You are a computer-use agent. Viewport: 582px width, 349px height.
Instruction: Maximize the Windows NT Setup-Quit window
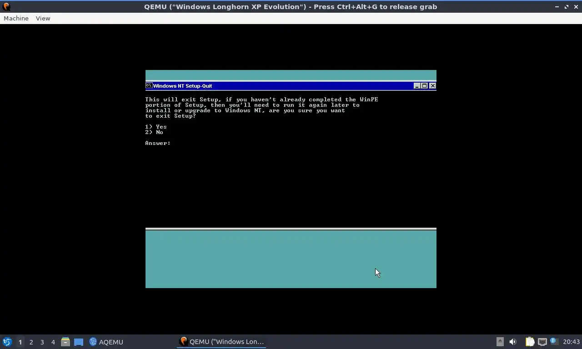[x=424, y=85]
